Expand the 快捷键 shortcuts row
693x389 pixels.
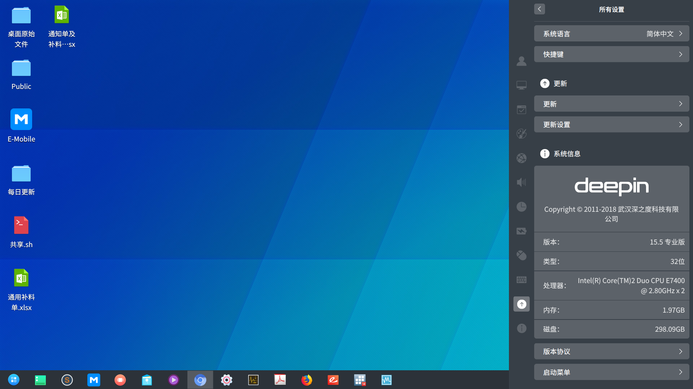point(611,54)
